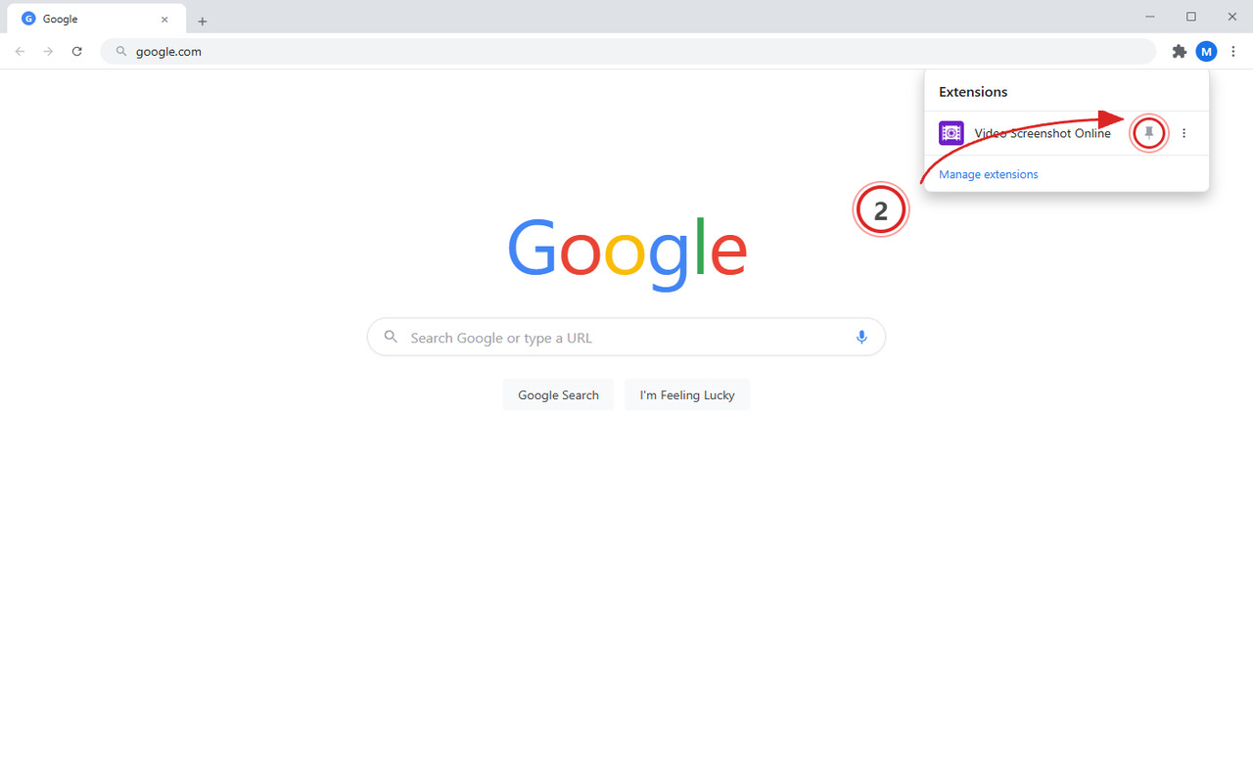This screenshot has height=783, width=1253.
Task: Open options for Video Screenshot Online extension
Action: 1183,132
